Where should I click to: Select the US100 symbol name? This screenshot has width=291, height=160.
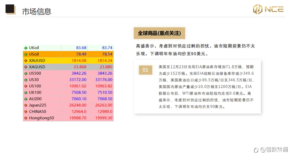tap(35, 86)
